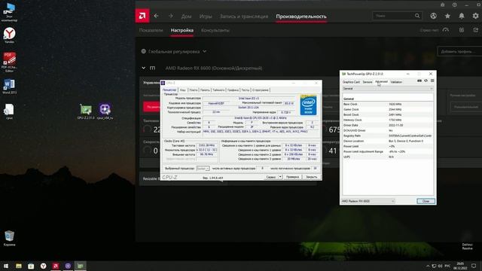Click the stress test gauge icon
The image size is (482, 271).
[x=446, y=30]
